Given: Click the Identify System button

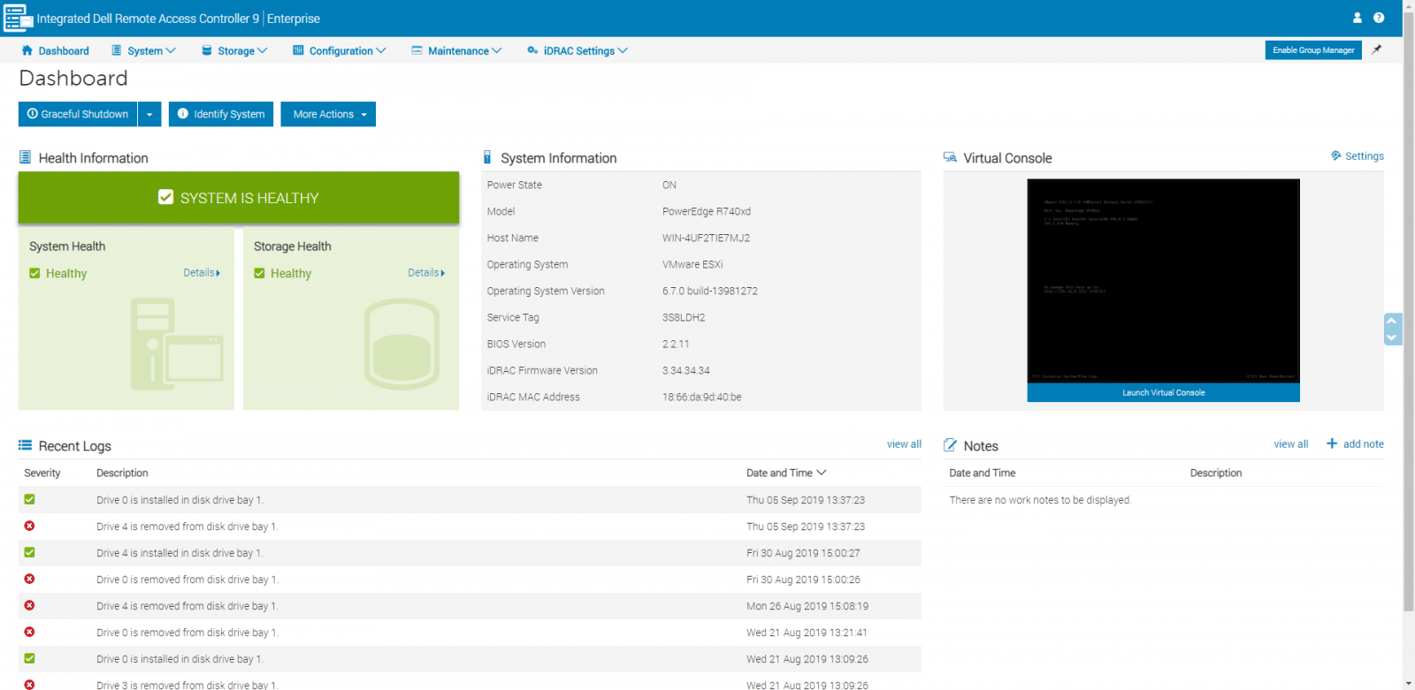Looking at the screenshot, I should click(x=221, y=114).
